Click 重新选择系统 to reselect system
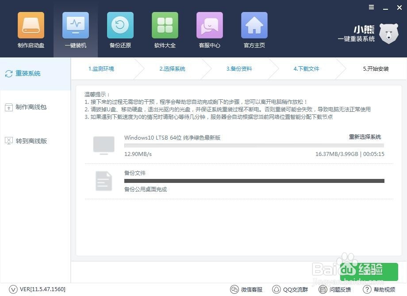Viewport: 407px width, 296px height. 365,137
